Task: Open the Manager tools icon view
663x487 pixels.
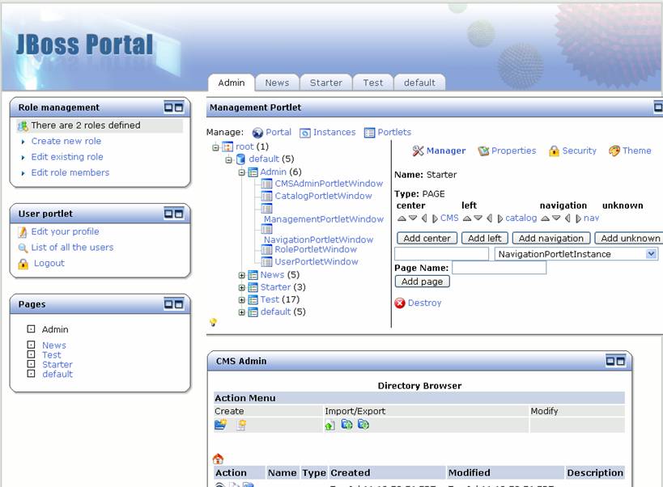Action: pos(418,150)
